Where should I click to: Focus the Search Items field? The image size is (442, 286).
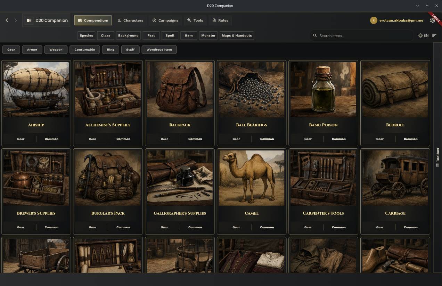[x=361, y=35]
